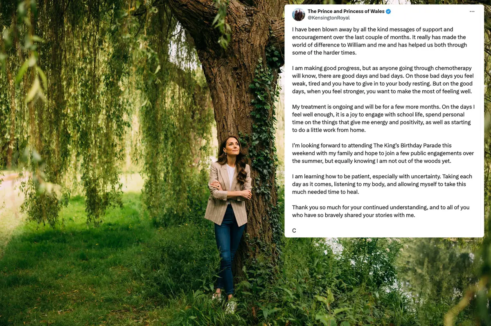Click the signature letter "C" at tweet bottom
Screen dimensions: 491x326
click(294, 231)
